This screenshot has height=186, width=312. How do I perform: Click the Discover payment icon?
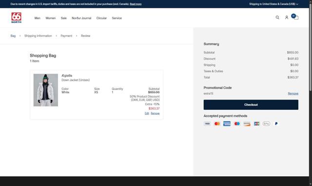247,124
